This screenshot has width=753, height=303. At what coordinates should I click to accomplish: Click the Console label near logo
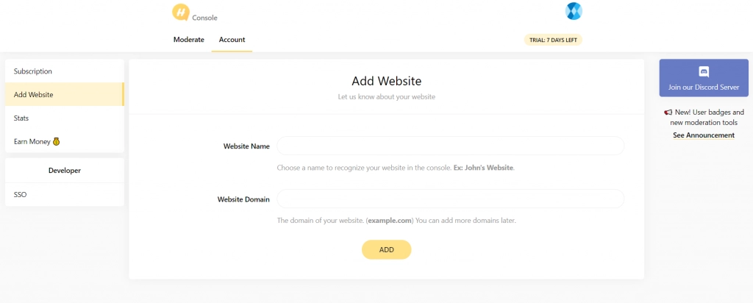(x=204, y=18)
